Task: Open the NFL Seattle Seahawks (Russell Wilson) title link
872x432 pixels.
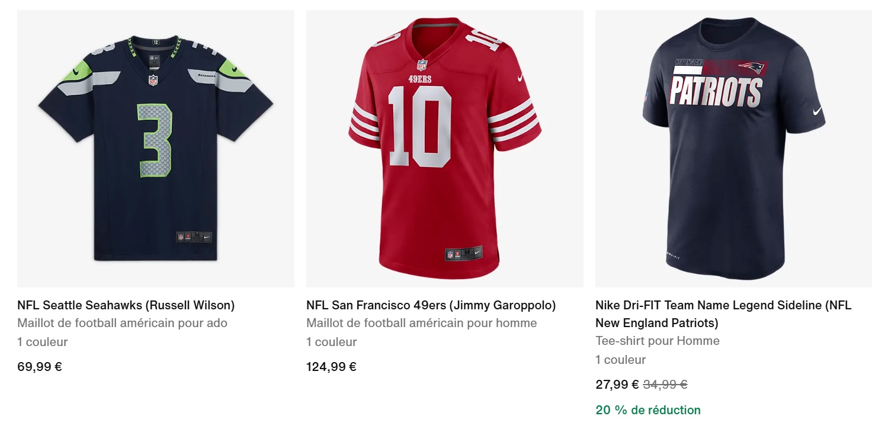Action: pos(126,305)
